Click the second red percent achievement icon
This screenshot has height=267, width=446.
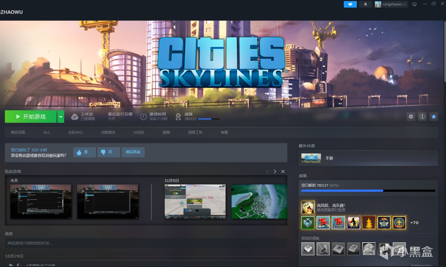point(338,222)
